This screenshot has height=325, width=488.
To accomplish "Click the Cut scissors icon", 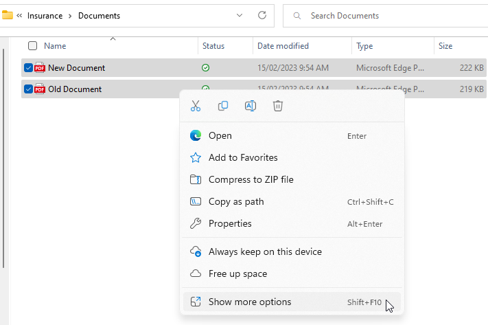I will (196, 106).
